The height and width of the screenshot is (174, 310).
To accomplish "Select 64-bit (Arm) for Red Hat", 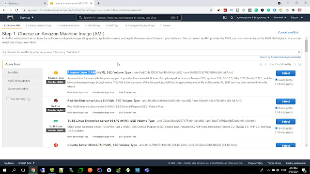I will tap(277, 112).
